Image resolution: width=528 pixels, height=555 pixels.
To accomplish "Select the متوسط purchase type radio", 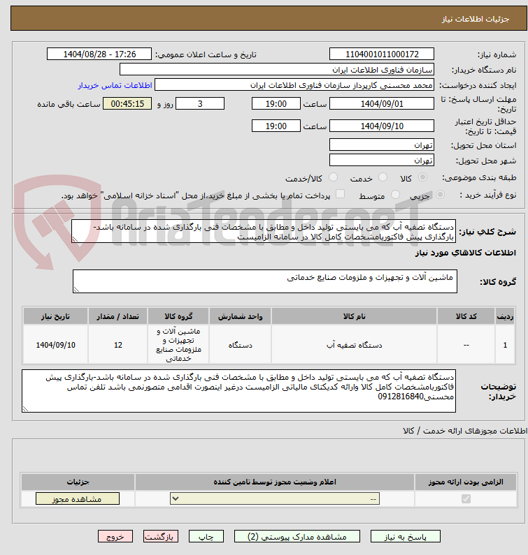I will pyautogui.click(x=395, y=194).
